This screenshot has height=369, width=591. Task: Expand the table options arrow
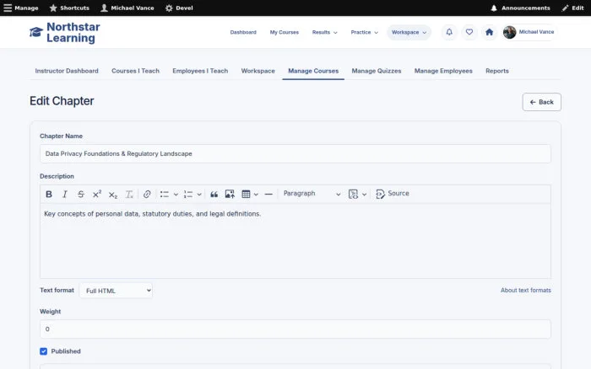tap(256, 195)
